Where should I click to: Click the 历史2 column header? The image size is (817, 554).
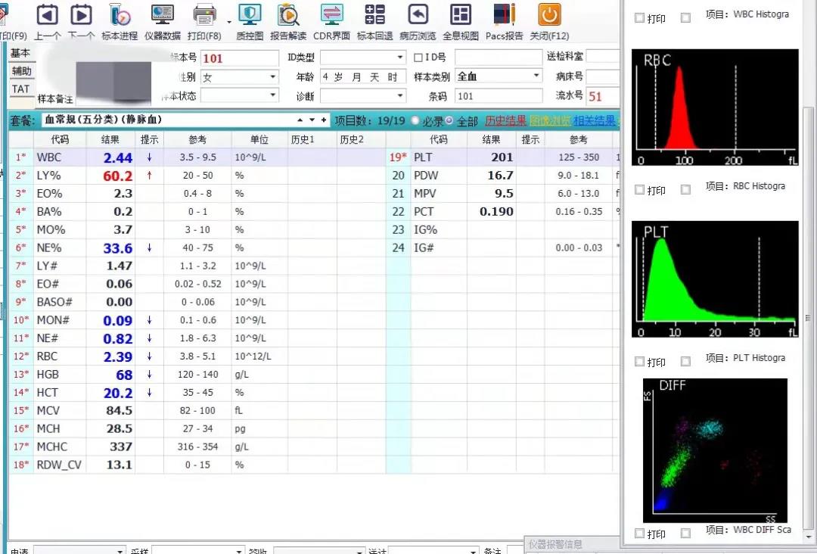(361, 139)
